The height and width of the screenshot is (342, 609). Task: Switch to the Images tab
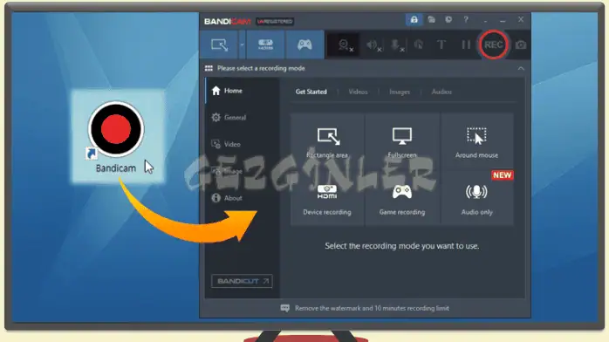[400, 92]
